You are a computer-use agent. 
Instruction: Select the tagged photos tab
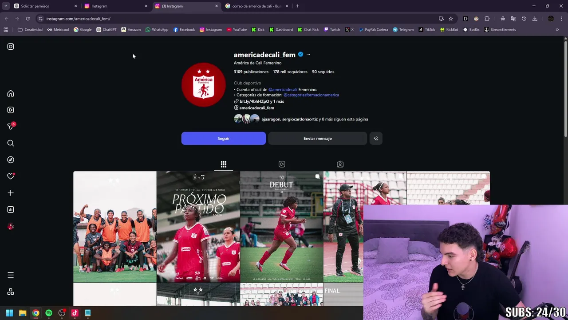coord(340,164)
